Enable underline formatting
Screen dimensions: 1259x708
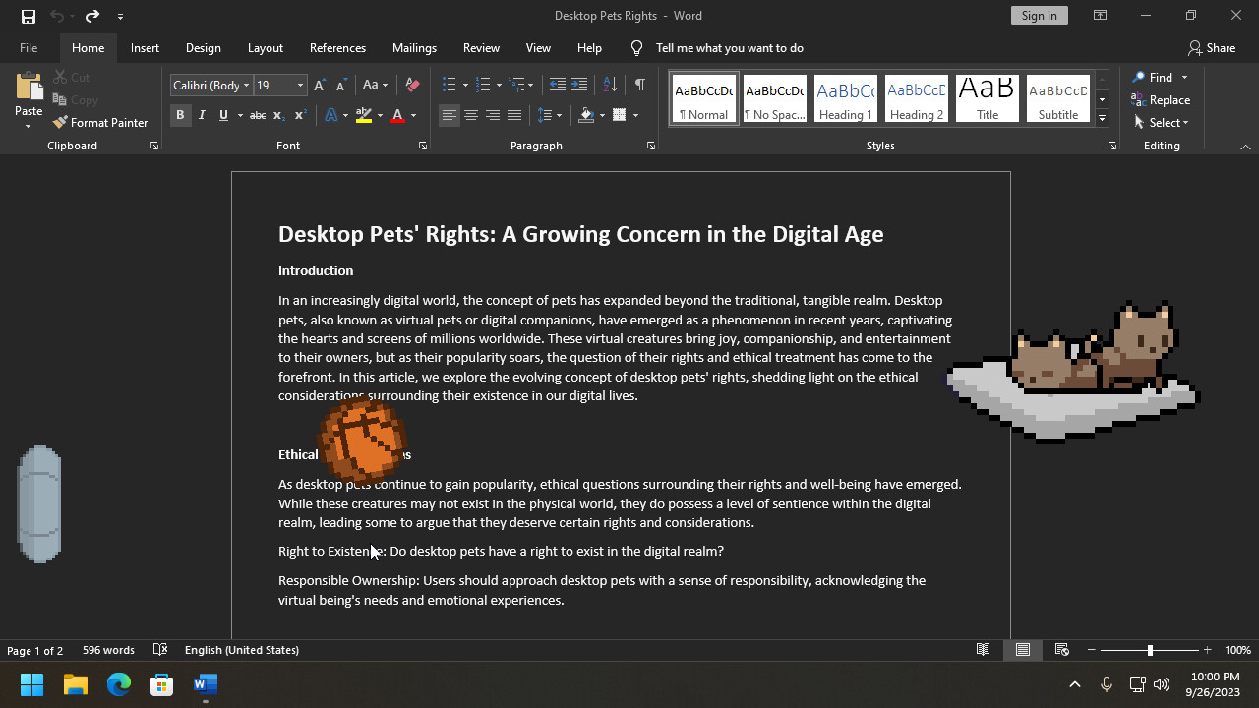pos(223,115)
